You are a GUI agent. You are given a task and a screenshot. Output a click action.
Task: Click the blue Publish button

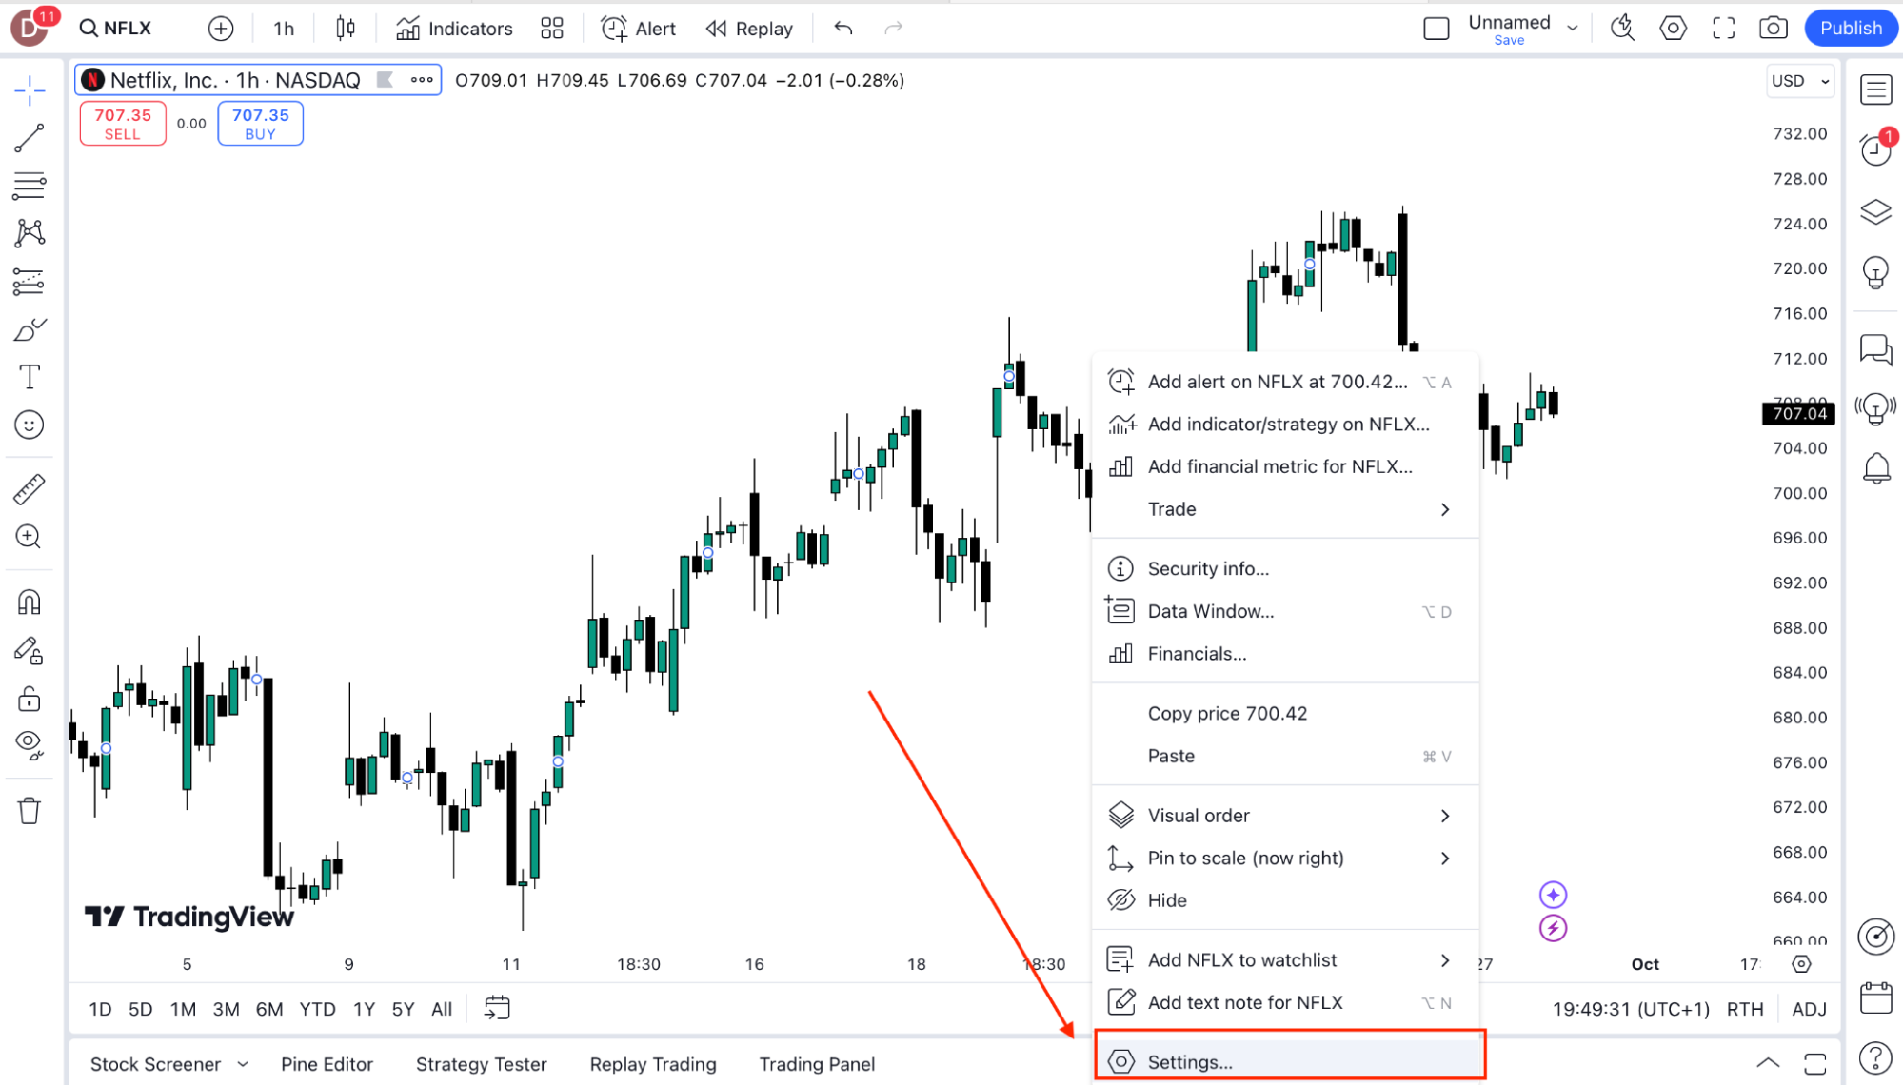(x=1851, y=28)
